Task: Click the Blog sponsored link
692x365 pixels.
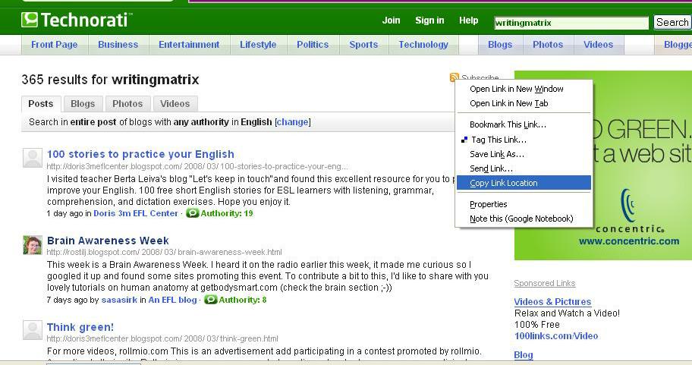Action: 524,355
